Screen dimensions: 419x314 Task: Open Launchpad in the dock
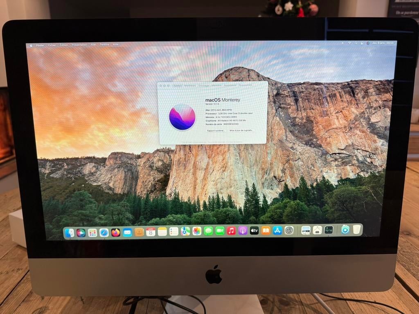(x=92, y=233)
